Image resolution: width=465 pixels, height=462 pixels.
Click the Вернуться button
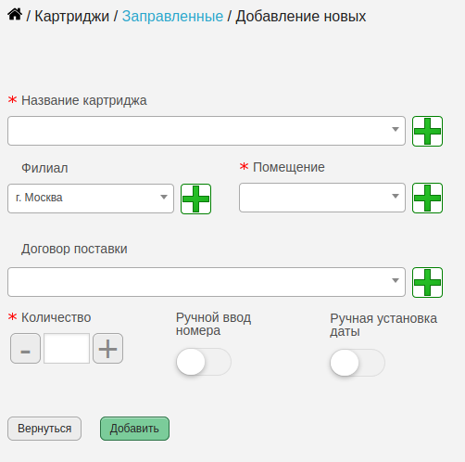click(x=44, y=429)
